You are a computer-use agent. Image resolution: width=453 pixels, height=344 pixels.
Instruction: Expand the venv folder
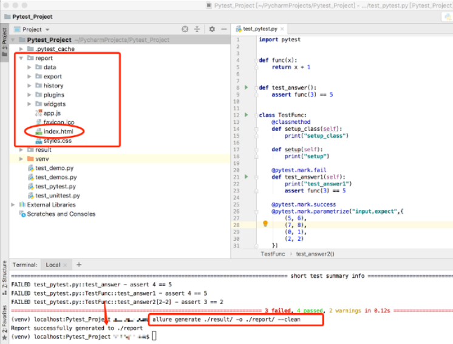click(x=21, y=159)
